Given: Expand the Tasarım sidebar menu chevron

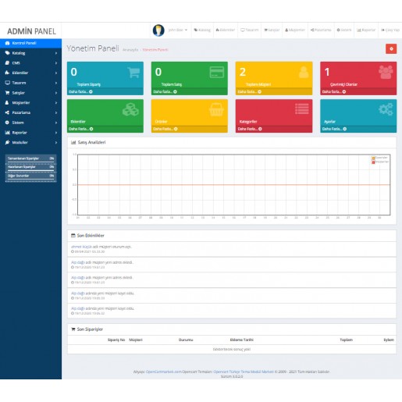Looking at the screenshot, I should [x=56, y=83].
